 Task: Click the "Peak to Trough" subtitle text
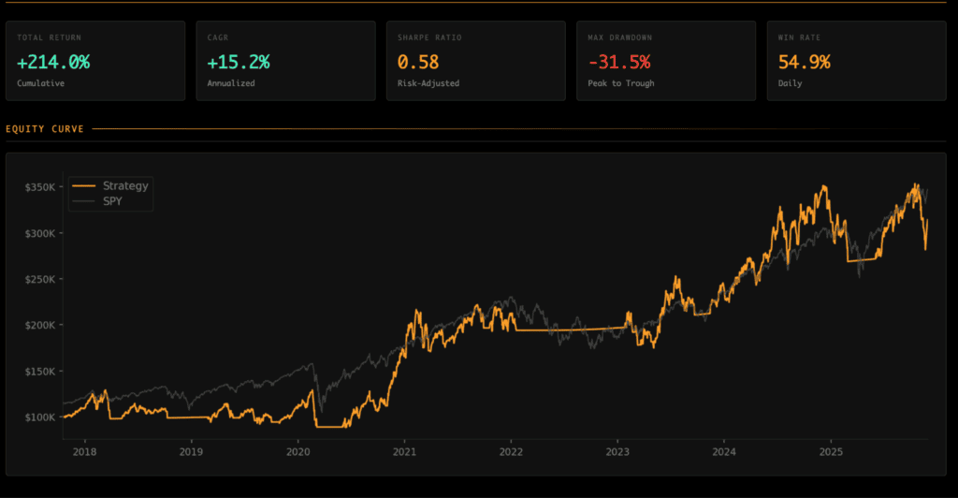(619, 83)
